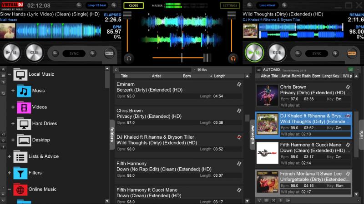The width and height of the screenshot is (364, 204).
Task: Select the Videos folder icon
Action: tap(24, 107)
